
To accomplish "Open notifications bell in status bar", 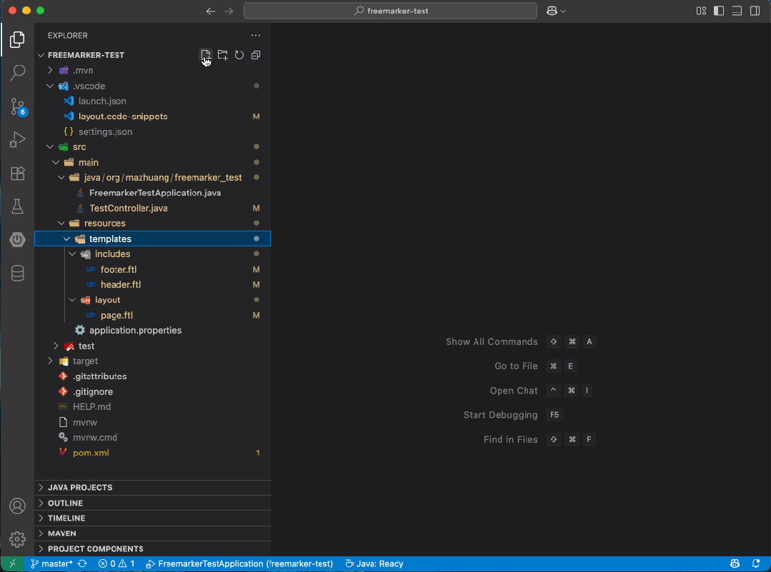I will point(756,563).
